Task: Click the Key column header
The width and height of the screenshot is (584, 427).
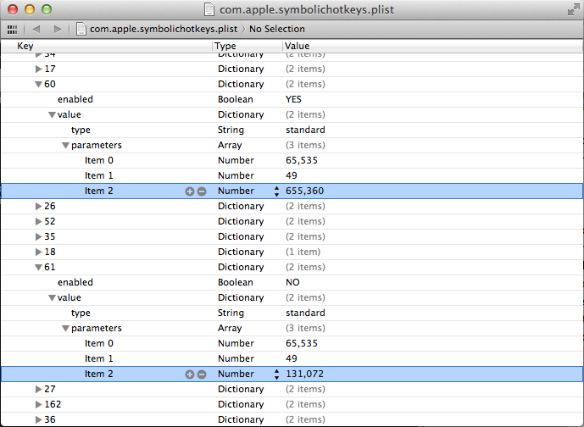Action: 107,46
